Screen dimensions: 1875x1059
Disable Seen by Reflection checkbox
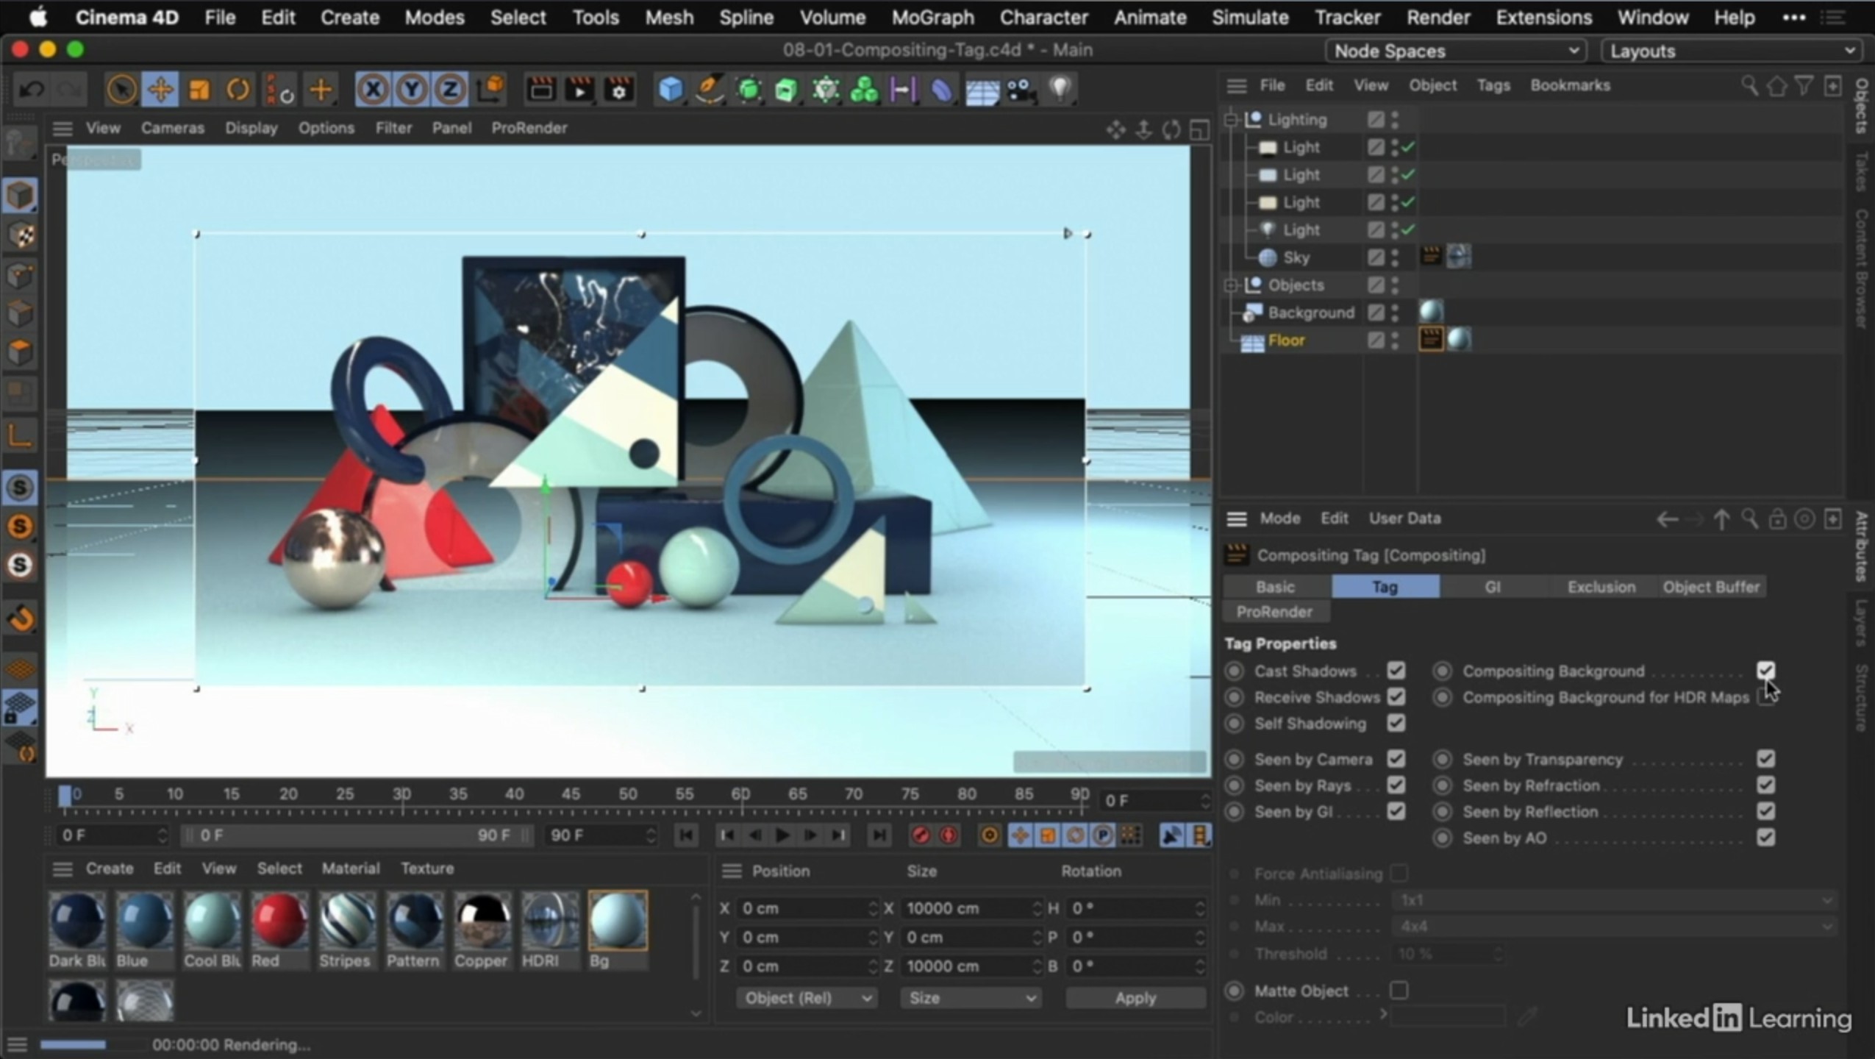pyautogui.click(x=1765, y=811)
